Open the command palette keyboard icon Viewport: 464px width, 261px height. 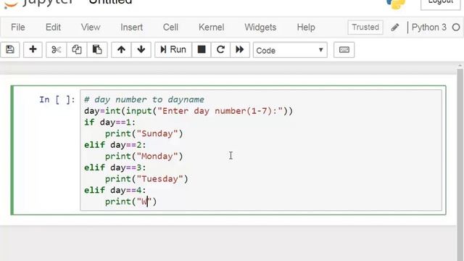point(344,50)
